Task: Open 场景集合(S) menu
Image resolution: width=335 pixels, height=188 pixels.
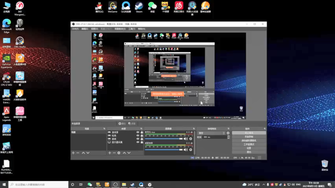Action: pos(120,29)
